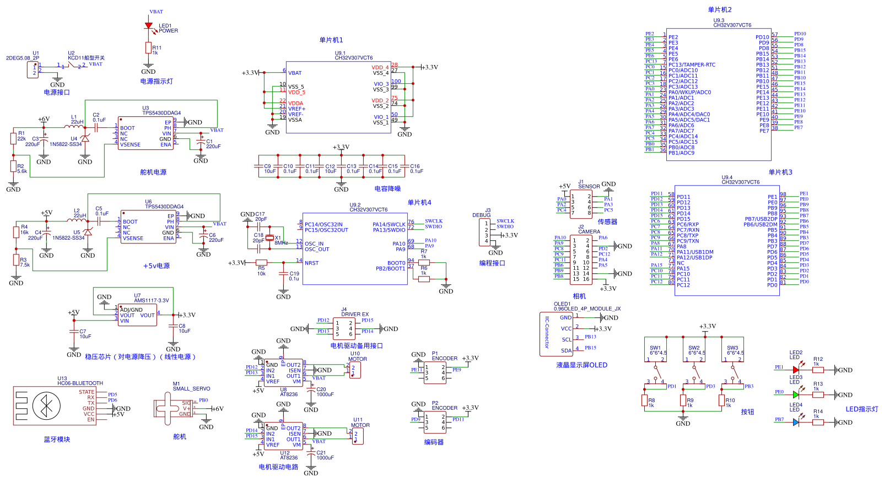Select the U1 2-pin power connector

tap(33, 69)
